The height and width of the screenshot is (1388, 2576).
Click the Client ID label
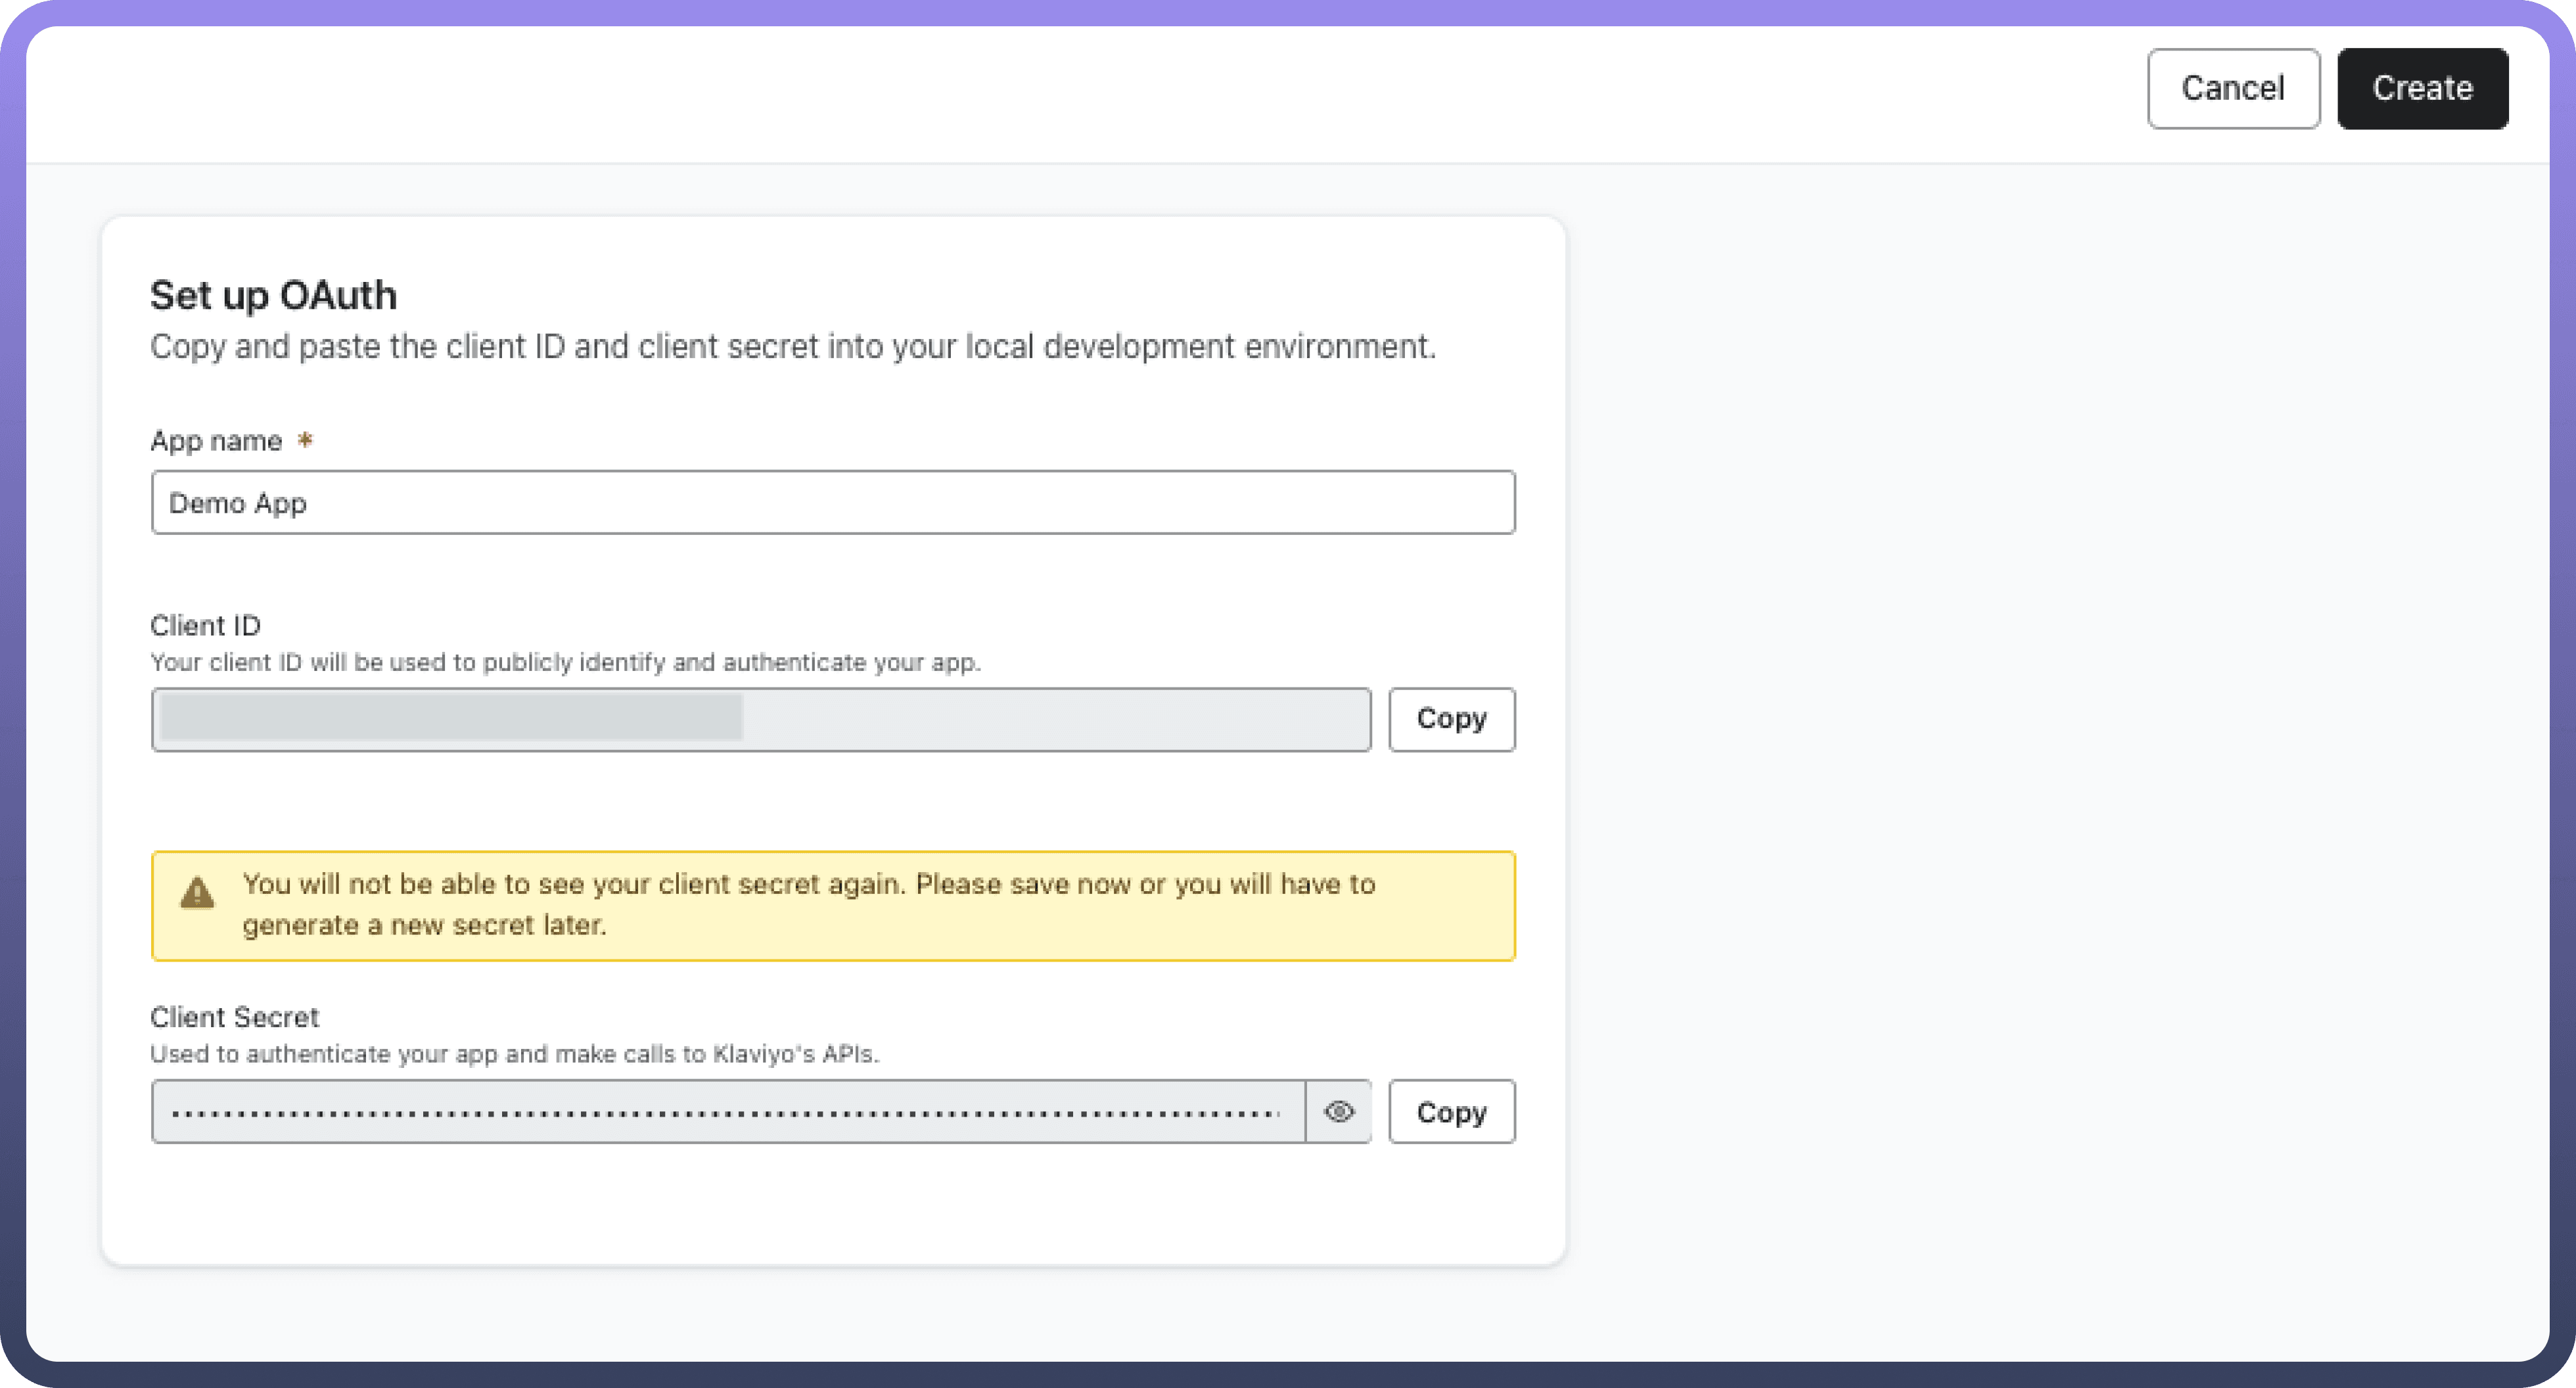coord(205,626)
